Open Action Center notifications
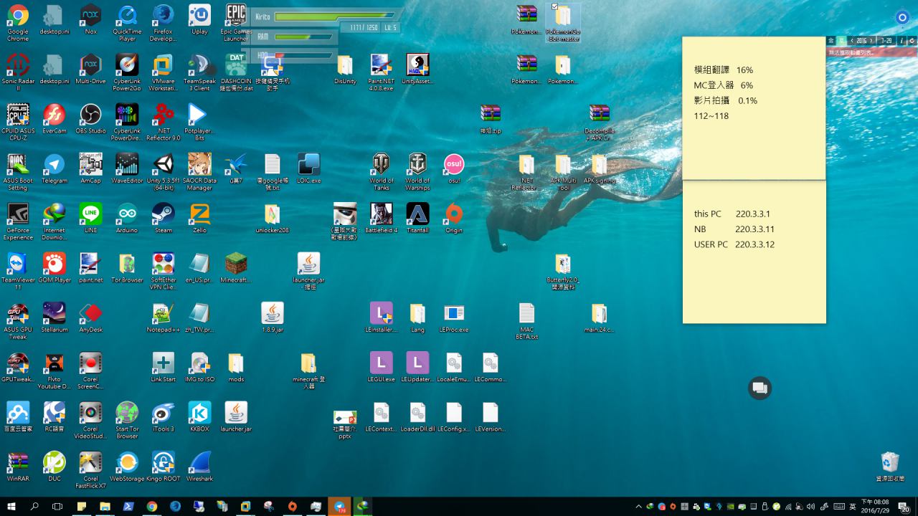 pyautogui.click(x=904, y=507)
